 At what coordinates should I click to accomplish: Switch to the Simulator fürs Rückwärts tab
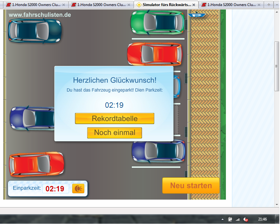(164, 5)
